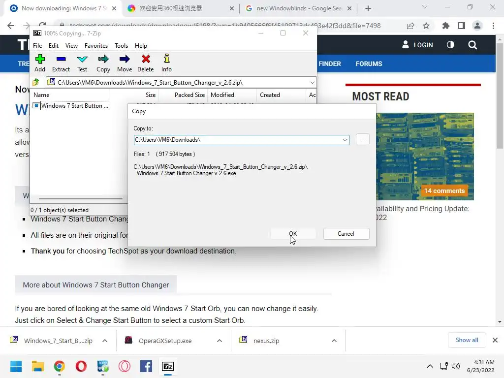Viewport: 504px width, 378px height.
Task: Open the Extensions puzzle icon
Action: point(446,26)
